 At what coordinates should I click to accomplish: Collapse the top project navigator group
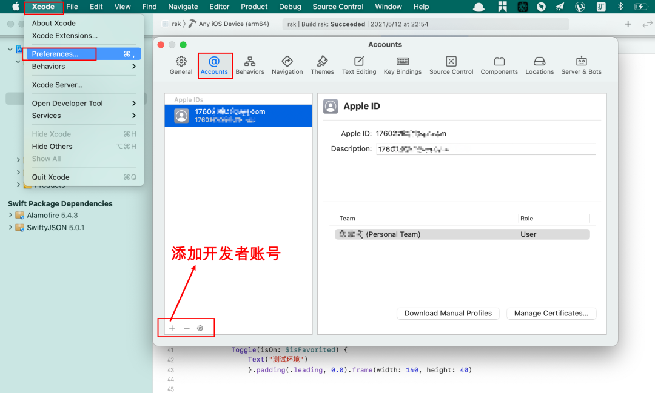coord(10,49)
